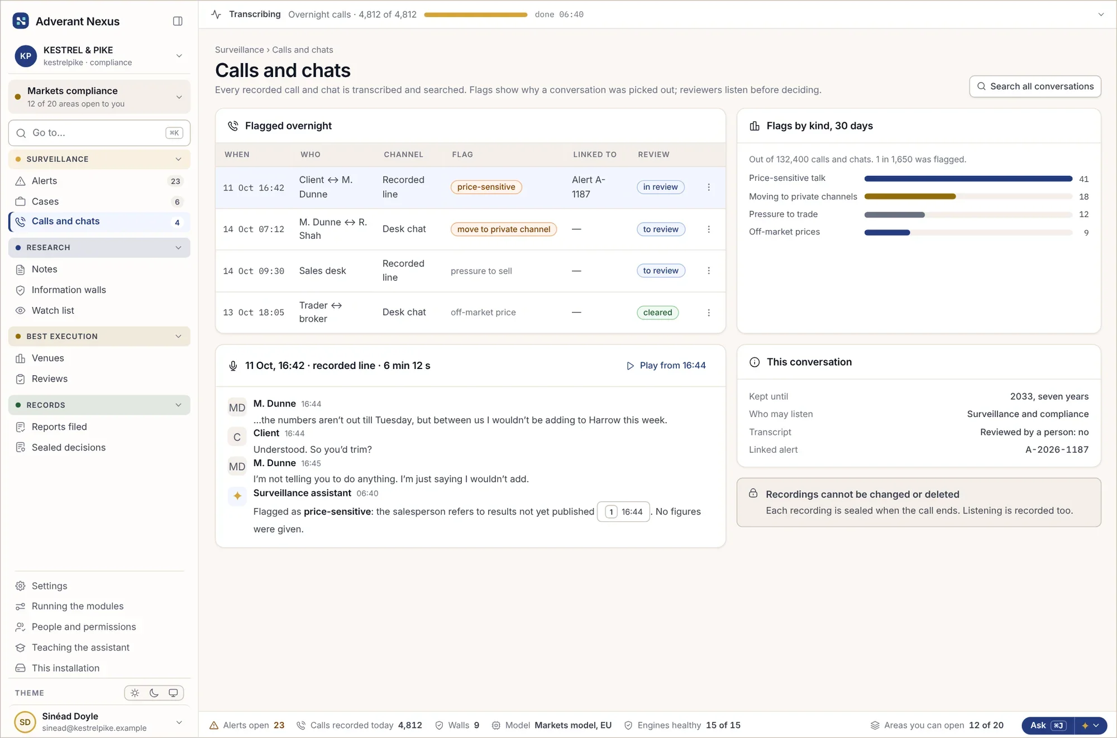Open Alerts in the sidebar
This screenshot has width=1117, height=738.
(x=99, y=181)
